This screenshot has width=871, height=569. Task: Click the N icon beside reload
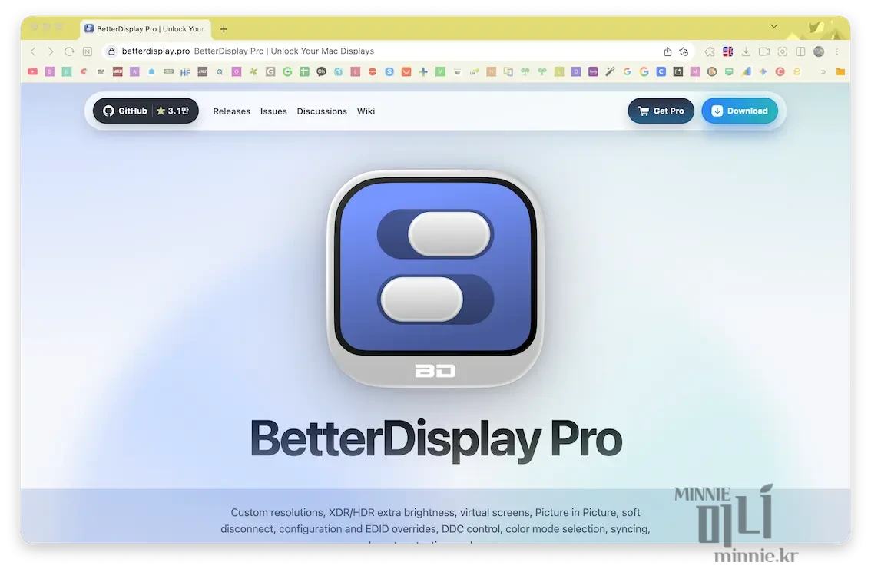[88, 51]
